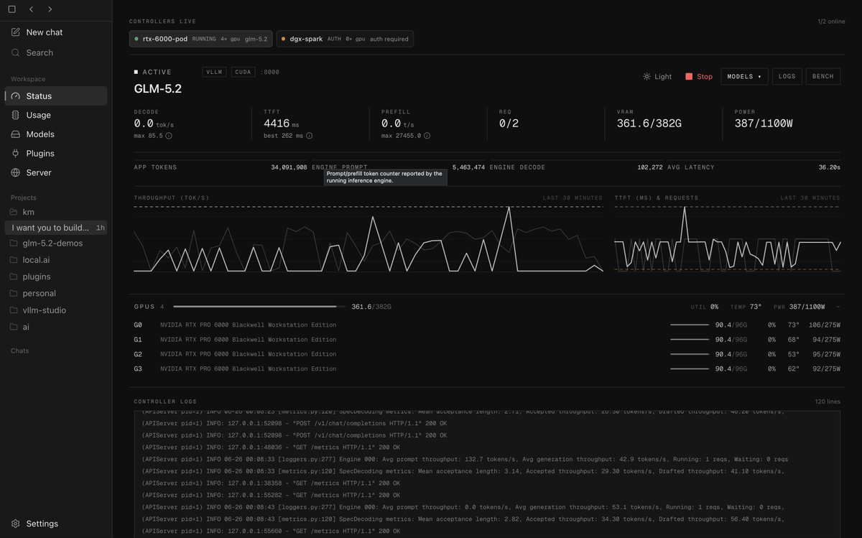Open the Plugins page under Workspace

[x=56, y=153]
